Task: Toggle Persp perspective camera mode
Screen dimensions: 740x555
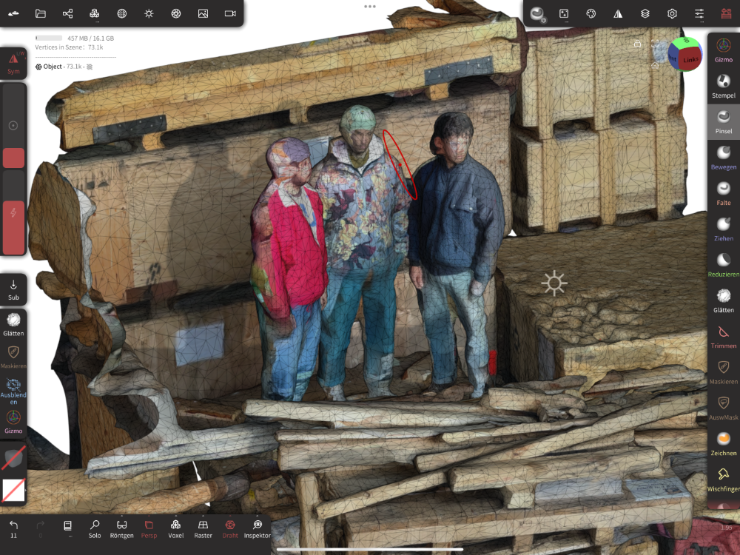Action: (149, 528)
